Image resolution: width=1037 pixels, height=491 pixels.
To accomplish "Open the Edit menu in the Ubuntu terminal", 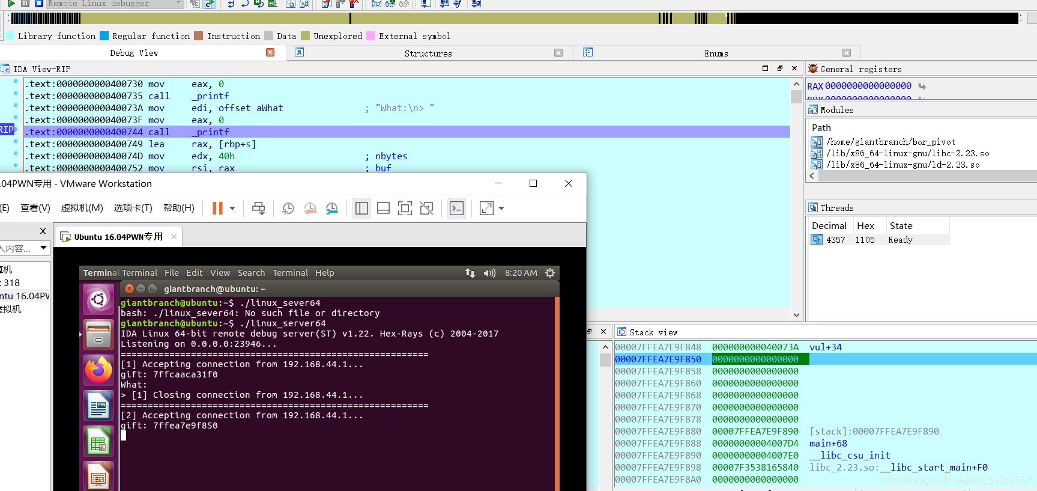I will point(194,273).
